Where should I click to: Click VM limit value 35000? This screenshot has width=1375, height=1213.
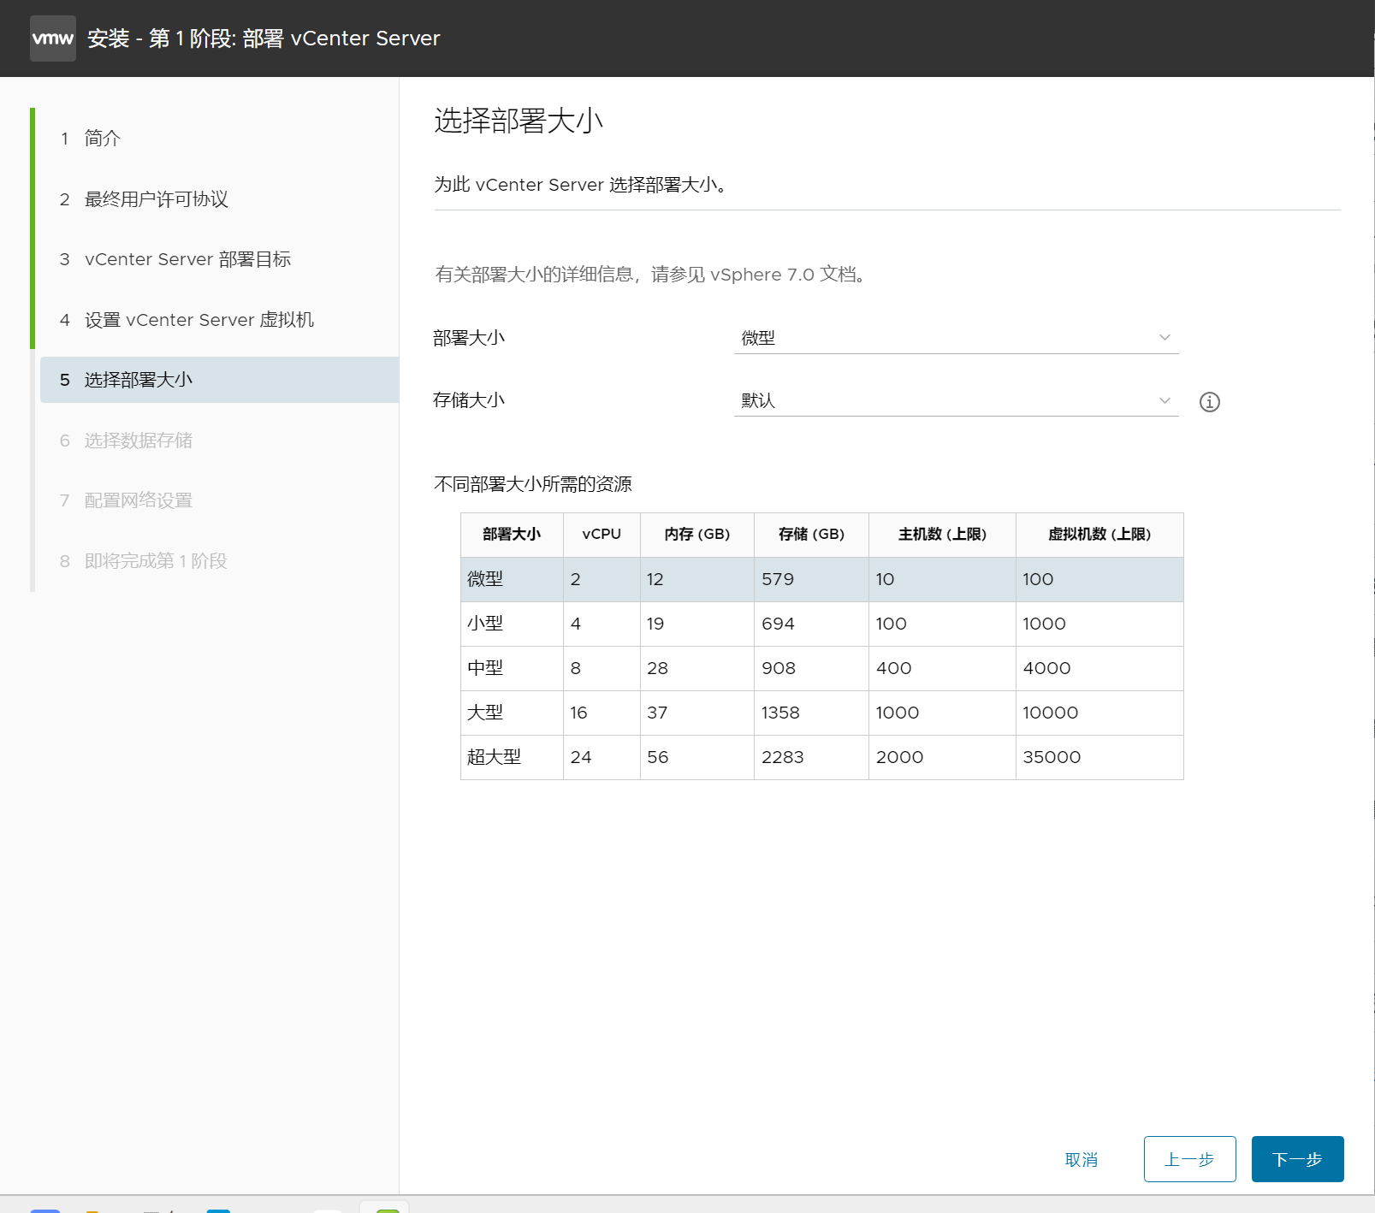pos(1052,757)
